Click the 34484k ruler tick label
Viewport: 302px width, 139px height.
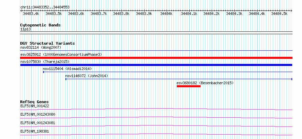[x=166, y=14]
